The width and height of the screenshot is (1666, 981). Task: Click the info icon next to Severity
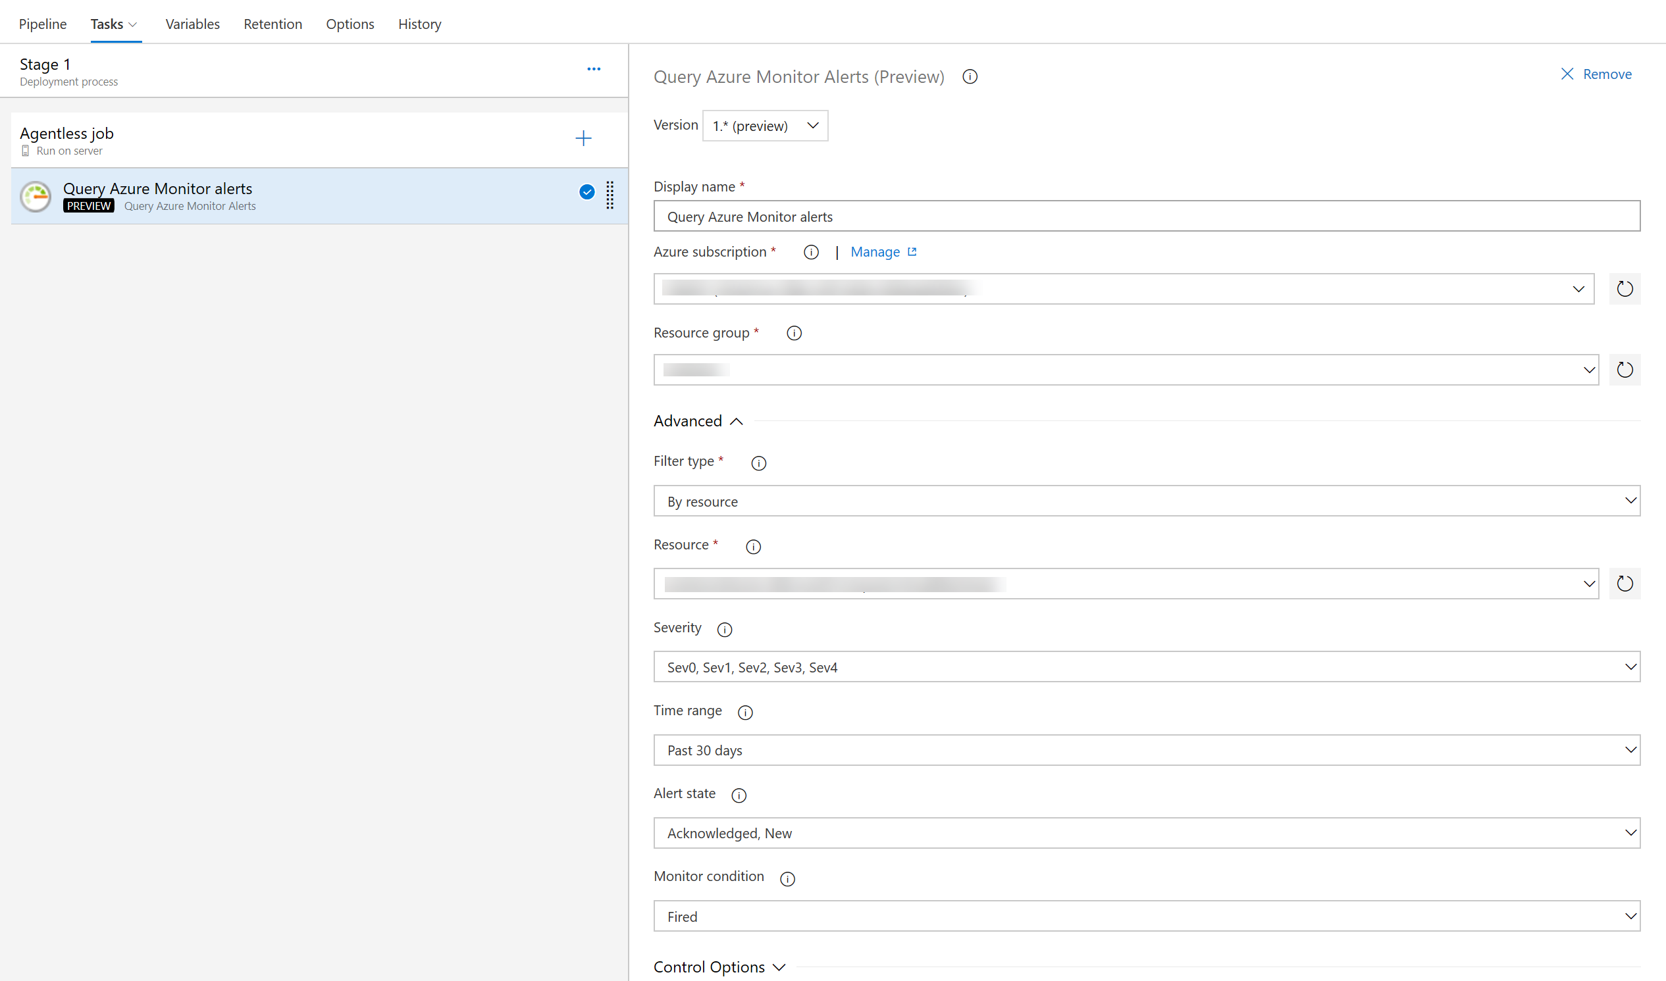click(x=723, y=628)
